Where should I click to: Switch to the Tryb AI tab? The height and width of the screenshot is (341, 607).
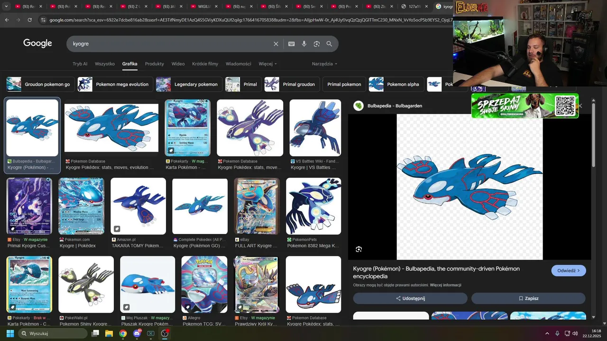tap(80, 64)
